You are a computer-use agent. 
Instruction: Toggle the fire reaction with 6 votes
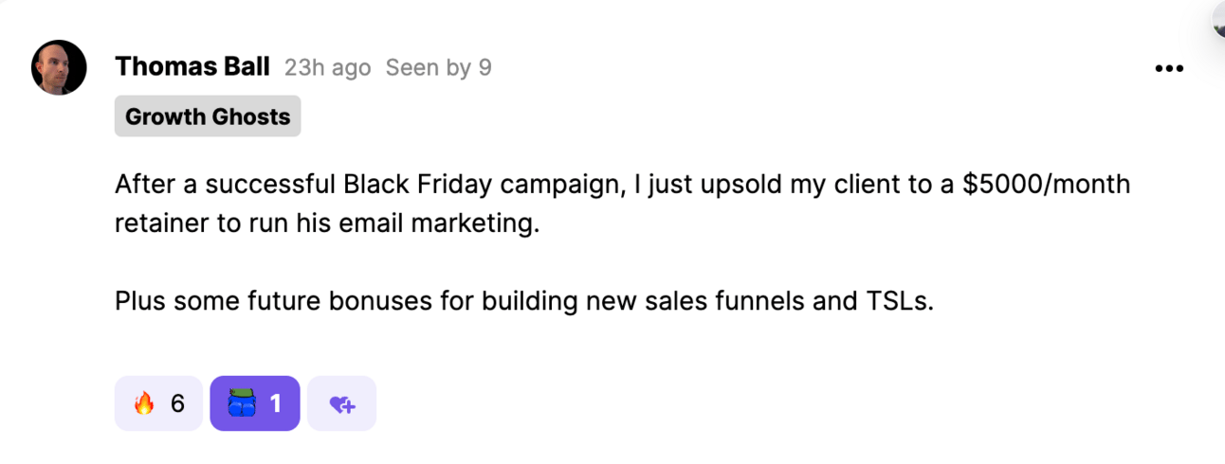coord(158,403)
